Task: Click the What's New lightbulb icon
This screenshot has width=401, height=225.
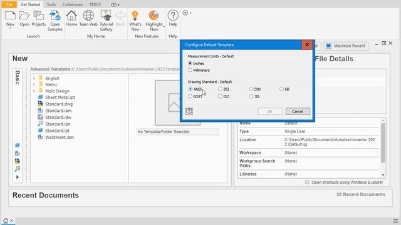Action: pos(135,16)
